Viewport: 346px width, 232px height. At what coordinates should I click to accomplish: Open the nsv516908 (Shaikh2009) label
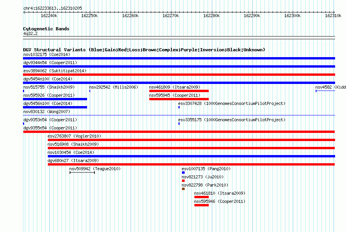pyautogui.click(x=73, y=144)
